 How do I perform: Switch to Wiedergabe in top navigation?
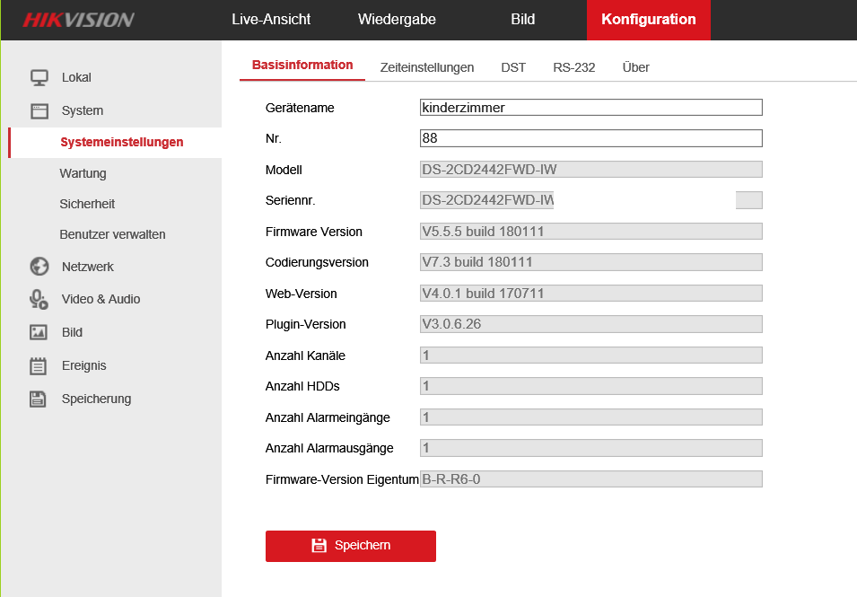[397, 20]
